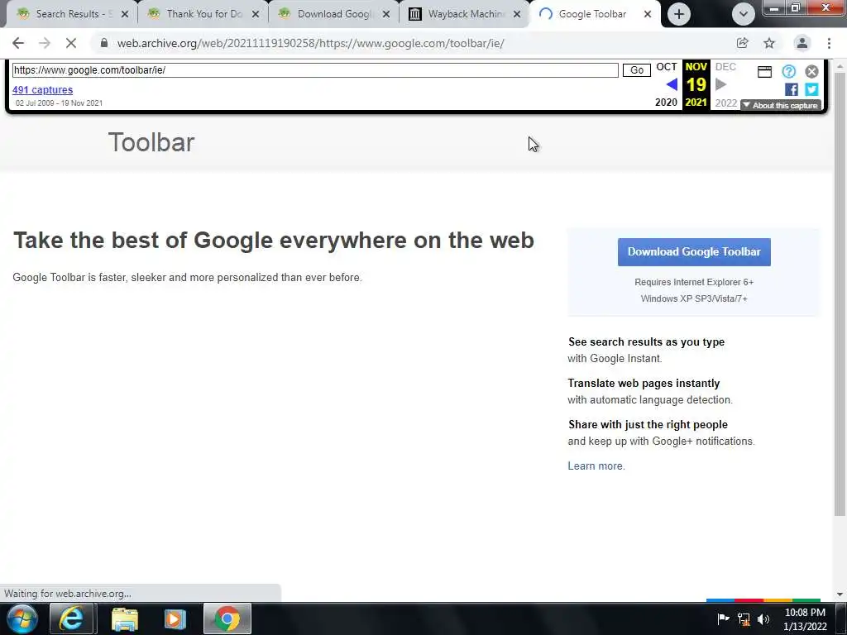The width and height of the screenshot is (847, 635).
Task: Open the 491 captures link
Action: (x=43, y=89)
